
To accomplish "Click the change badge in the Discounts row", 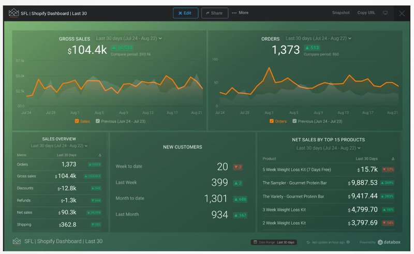I will 96,188.
